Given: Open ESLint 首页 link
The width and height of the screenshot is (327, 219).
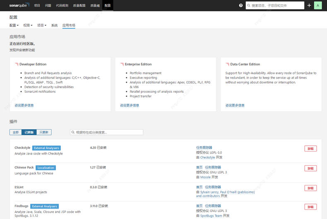Looking at the screenshot, I should click(x=199, y=187).
